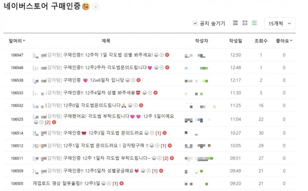Uncheck the 공지 숨기기 checkbox

(195, 23)
